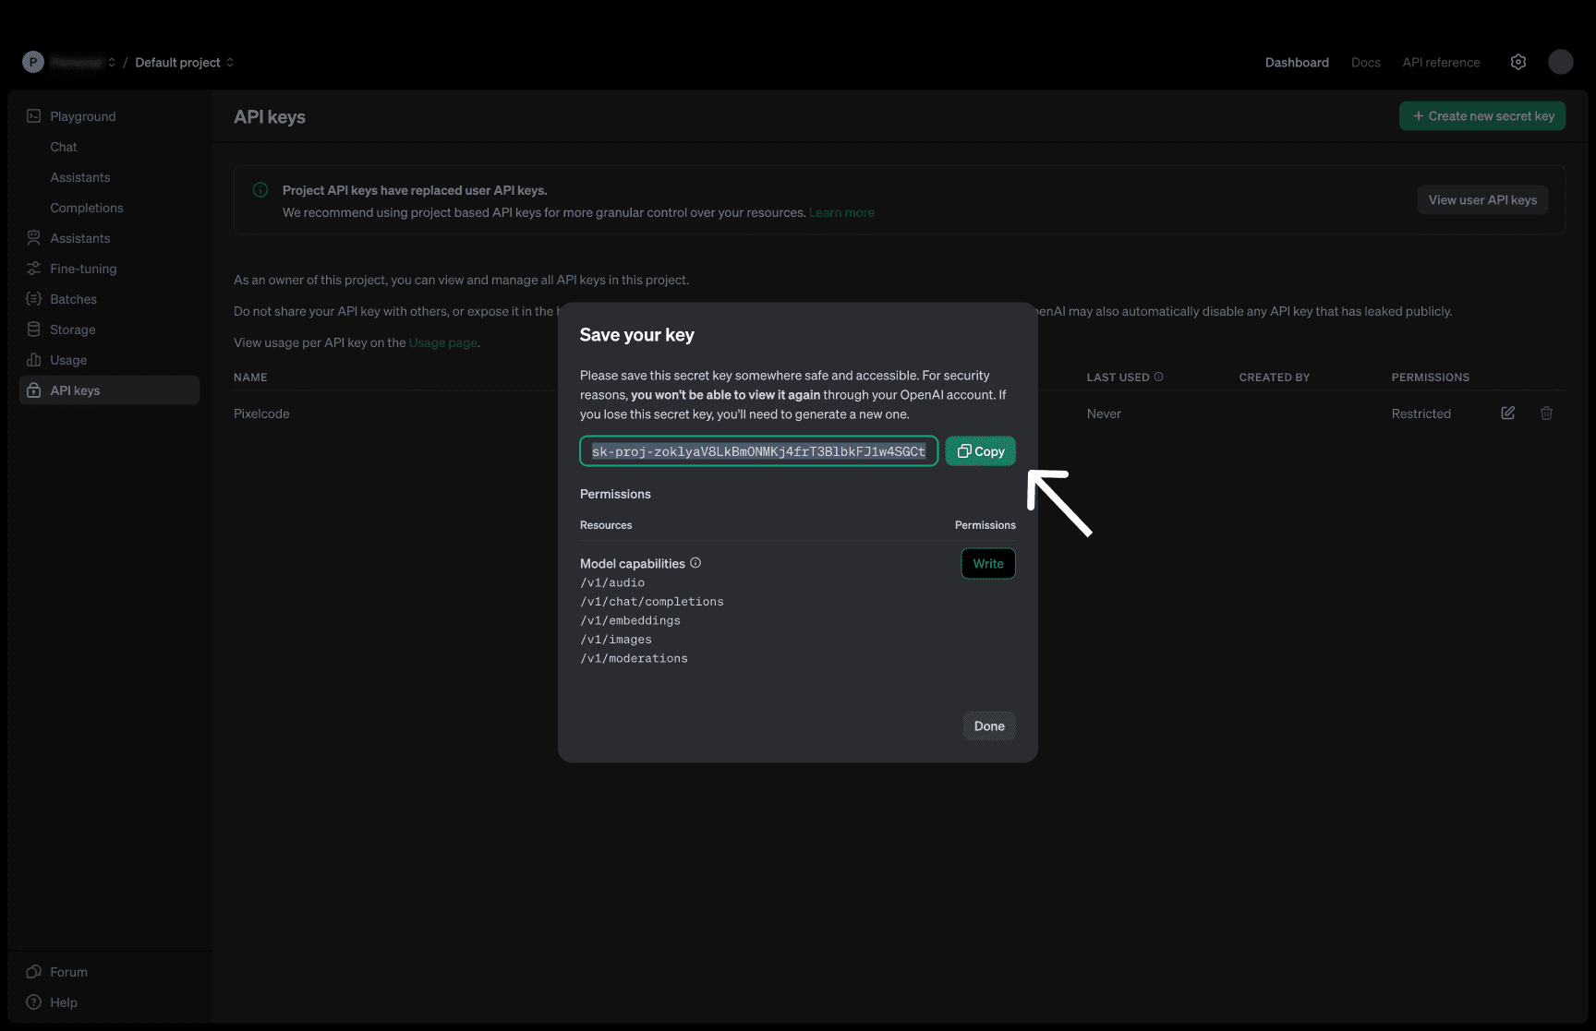1596x1031 pixels.
Task: Open Playground in the sidebar
Action: click(x=83, y=116)
